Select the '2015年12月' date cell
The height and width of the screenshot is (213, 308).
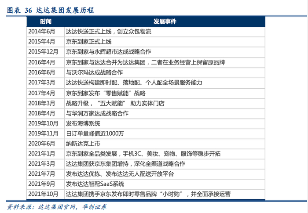point(46,52)
